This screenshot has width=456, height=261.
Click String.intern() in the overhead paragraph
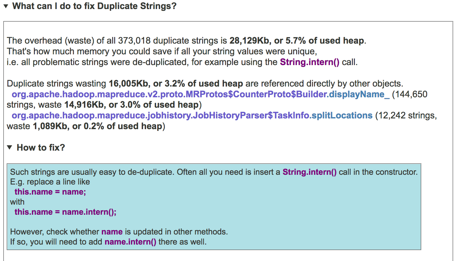310,62
